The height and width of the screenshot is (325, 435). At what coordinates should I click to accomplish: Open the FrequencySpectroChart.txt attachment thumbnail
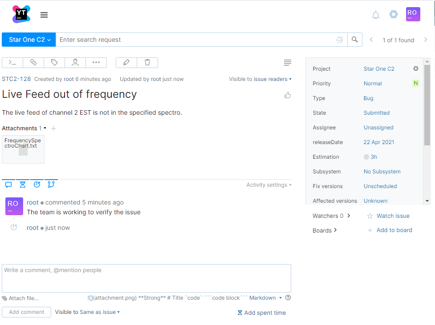23,149
